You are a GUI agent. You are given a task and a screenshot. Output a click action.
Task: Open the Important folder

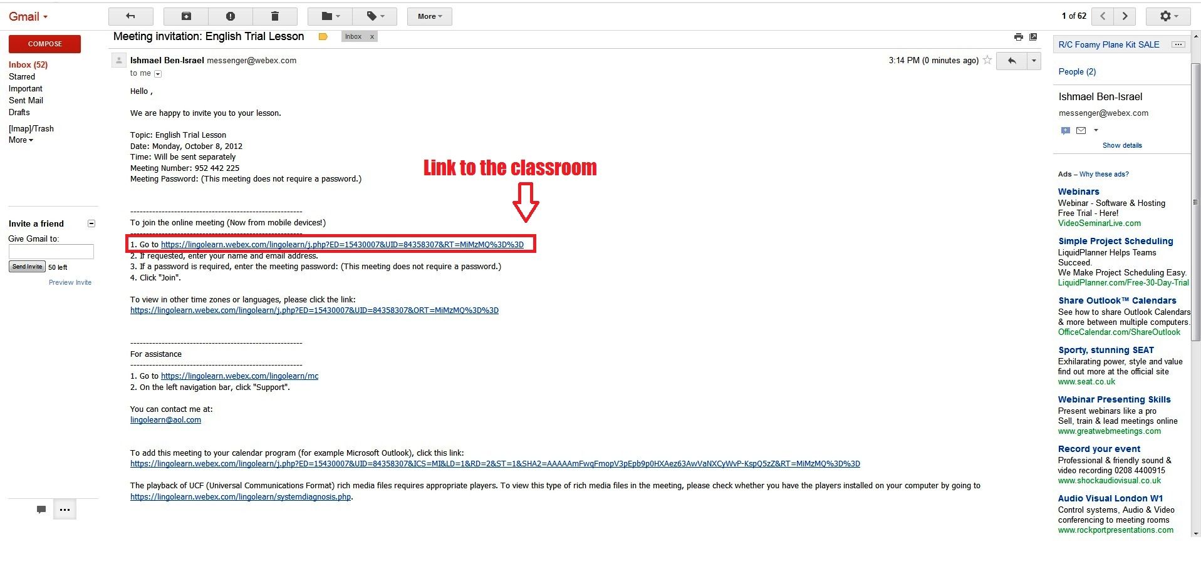click(26, 88)
